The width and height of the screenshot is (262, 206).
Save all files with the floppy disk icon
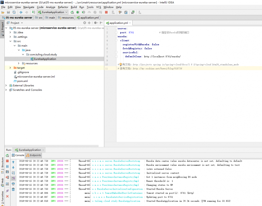click(x=9, y=12)
